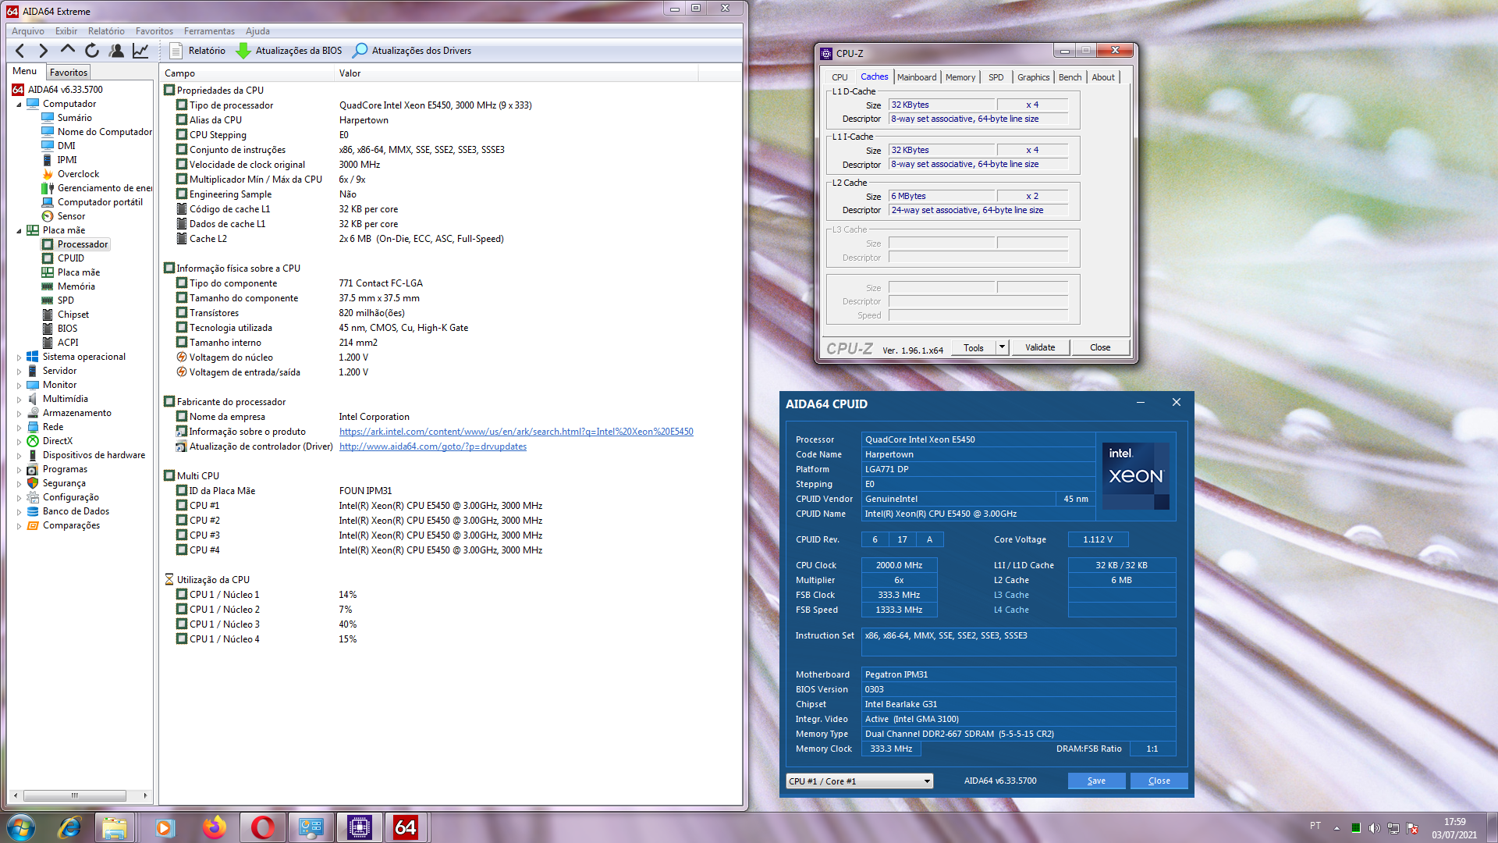
Task: Open the Arquivo menu
Action: point(28,31)
